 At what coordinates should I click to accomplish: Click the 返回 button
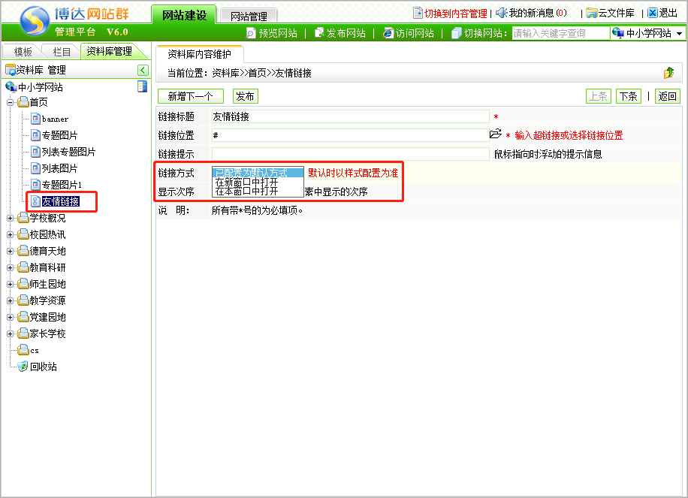pos(666,96)
